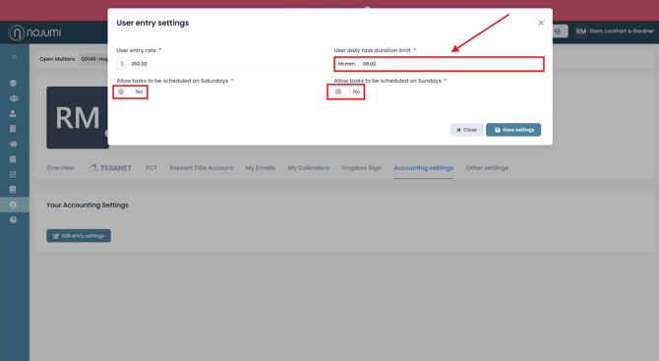Switch to the TERANET tab
Screen dimensions: 659x361
click(110, 167)
